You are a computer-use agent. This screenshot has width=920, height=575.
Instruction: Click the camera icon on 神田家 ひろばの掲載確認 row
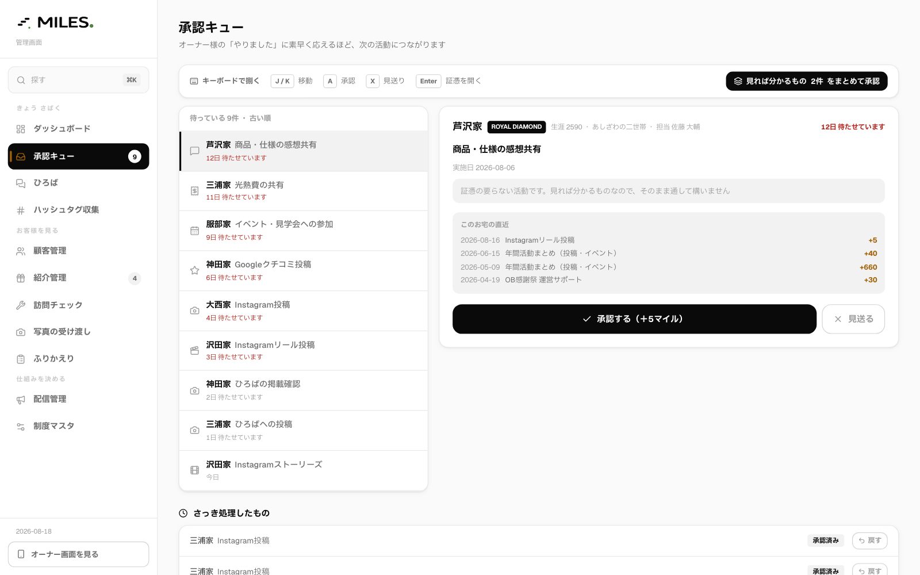(195, 390)
